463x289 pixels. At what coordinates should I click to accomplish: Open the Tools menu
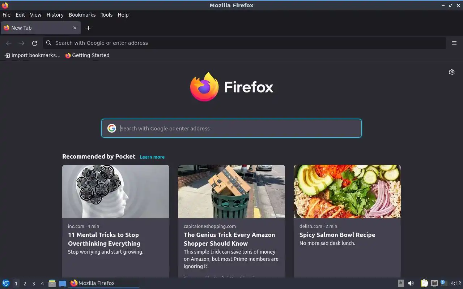106,15
